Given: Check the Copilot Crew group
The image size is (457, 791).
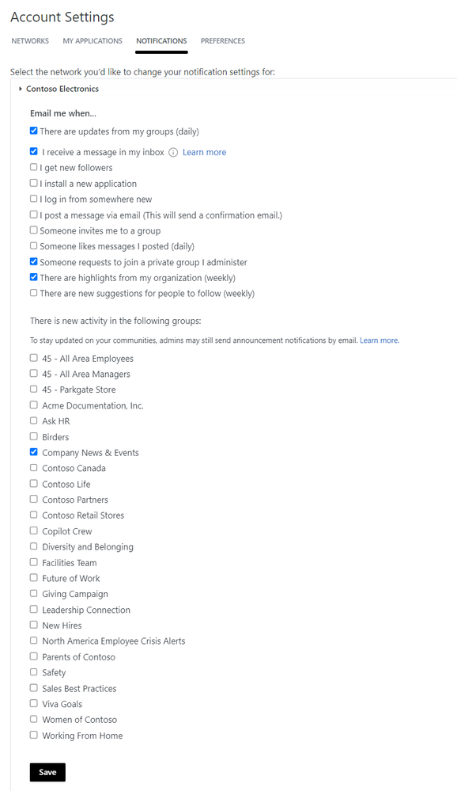Looking at the screenshot, I should 33,531.
